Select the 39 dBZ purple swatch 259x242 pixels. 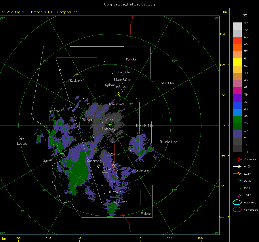click(237, 98)
